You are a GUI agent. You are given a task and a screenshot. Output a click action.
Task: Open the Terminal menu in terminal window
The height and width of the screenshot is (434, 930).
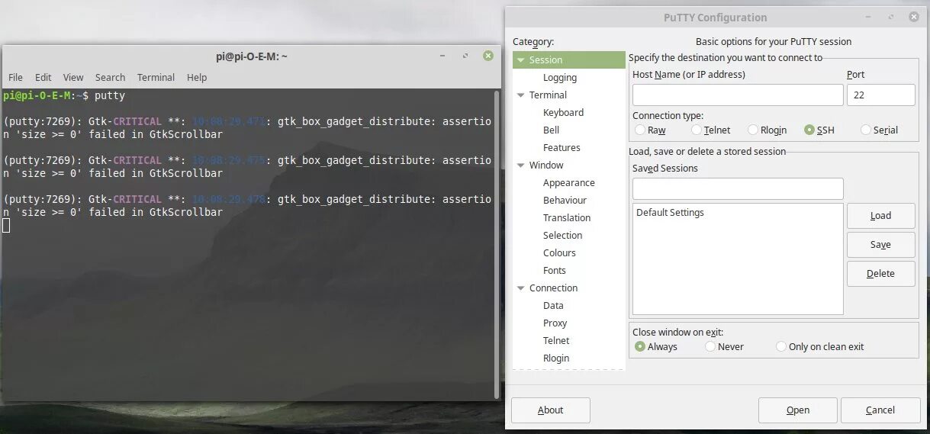(x=156, y=77)
